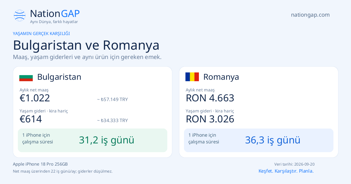This screenshot has height=184, width=351.
Task: Click the 'Keşfet. Karşılaştır. Planla.' link
Action: [x=286, y=171]
